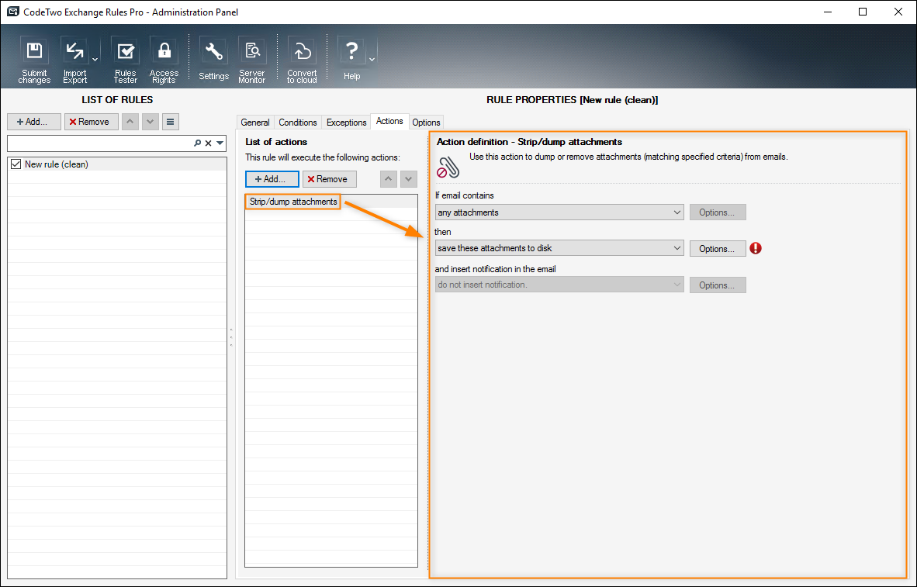Expand the Help dropdown arrow
This screenshot has width=917, height=587.
(372, 60)
